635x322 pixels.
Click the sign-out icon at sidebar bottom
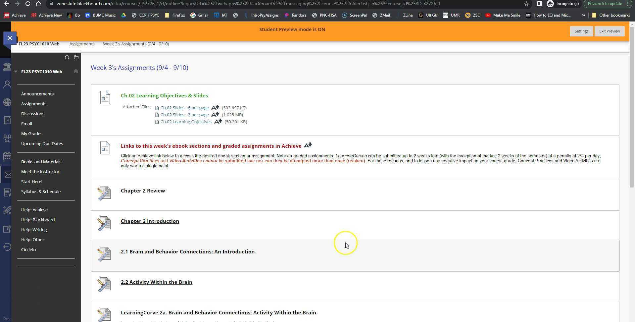pyautogui.click(x=7, y=247)
